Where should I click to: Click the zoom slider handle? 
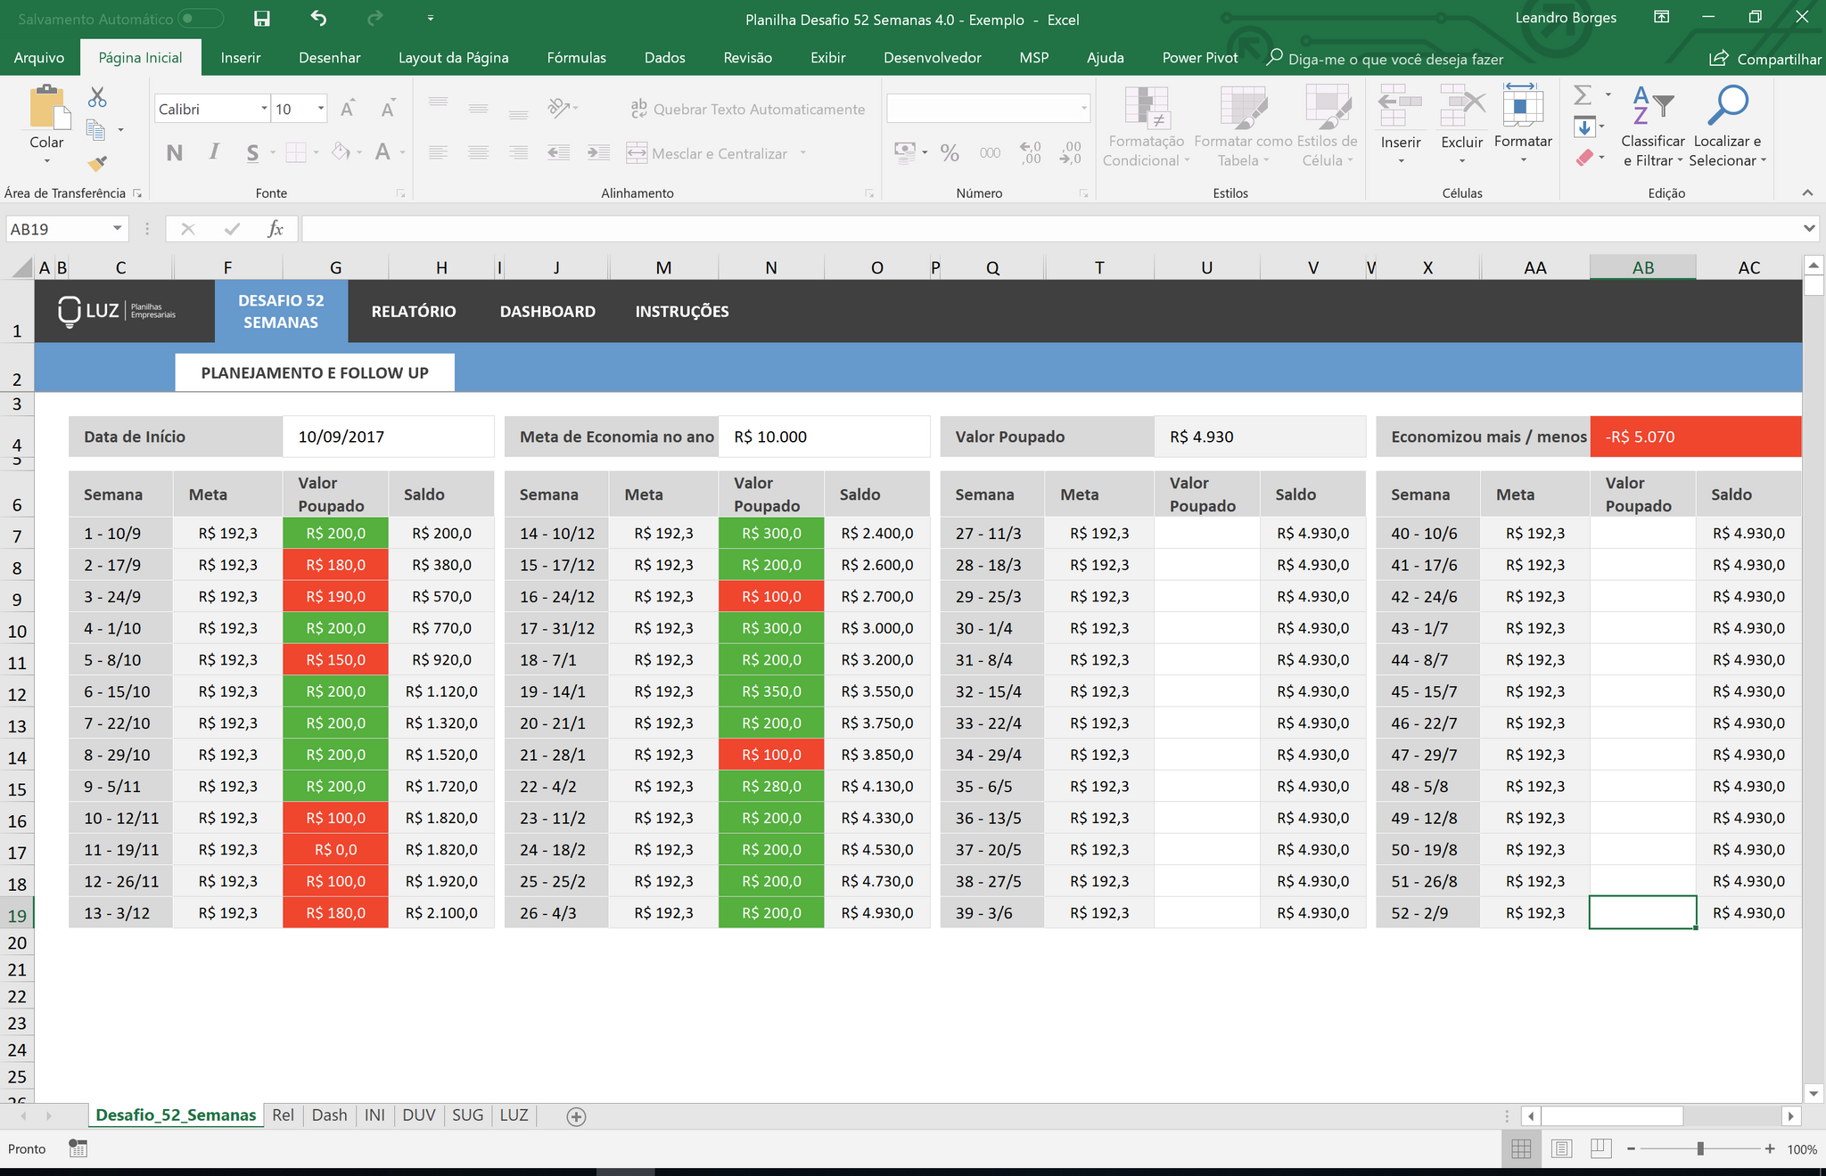tap(1700, 1148)
